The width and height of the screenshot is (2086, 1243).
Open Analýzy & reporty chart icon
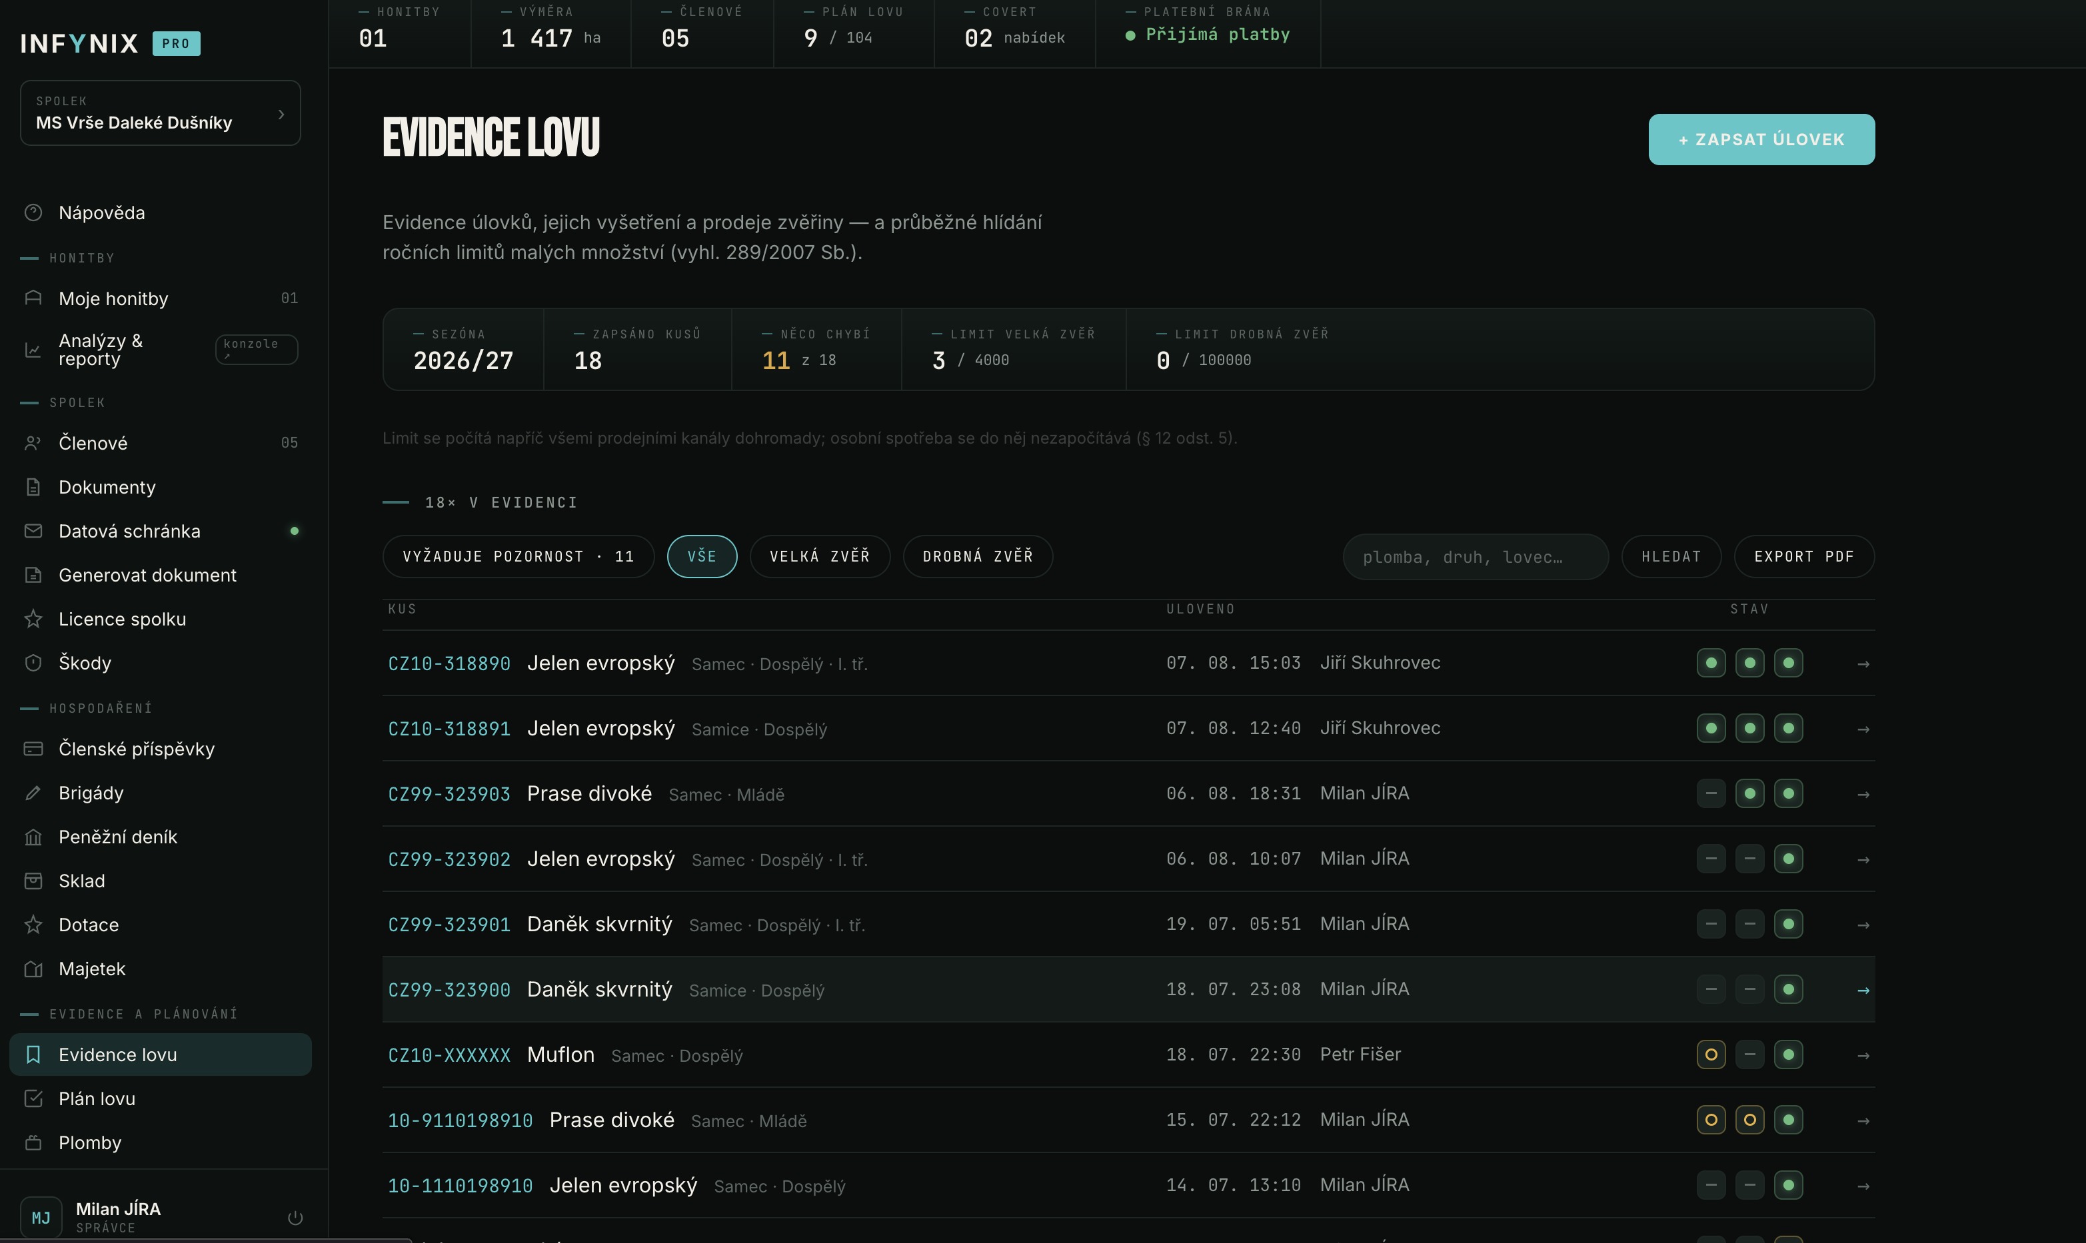pos(33,350)
